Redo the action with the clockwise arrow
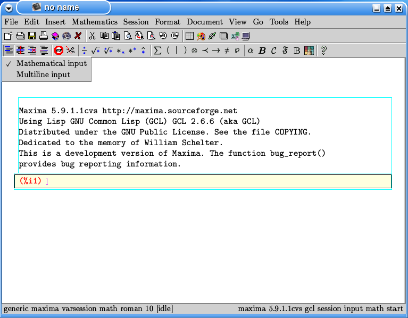Image resolution: width=408 pixels, height=318 pixels. pos(175,36)
